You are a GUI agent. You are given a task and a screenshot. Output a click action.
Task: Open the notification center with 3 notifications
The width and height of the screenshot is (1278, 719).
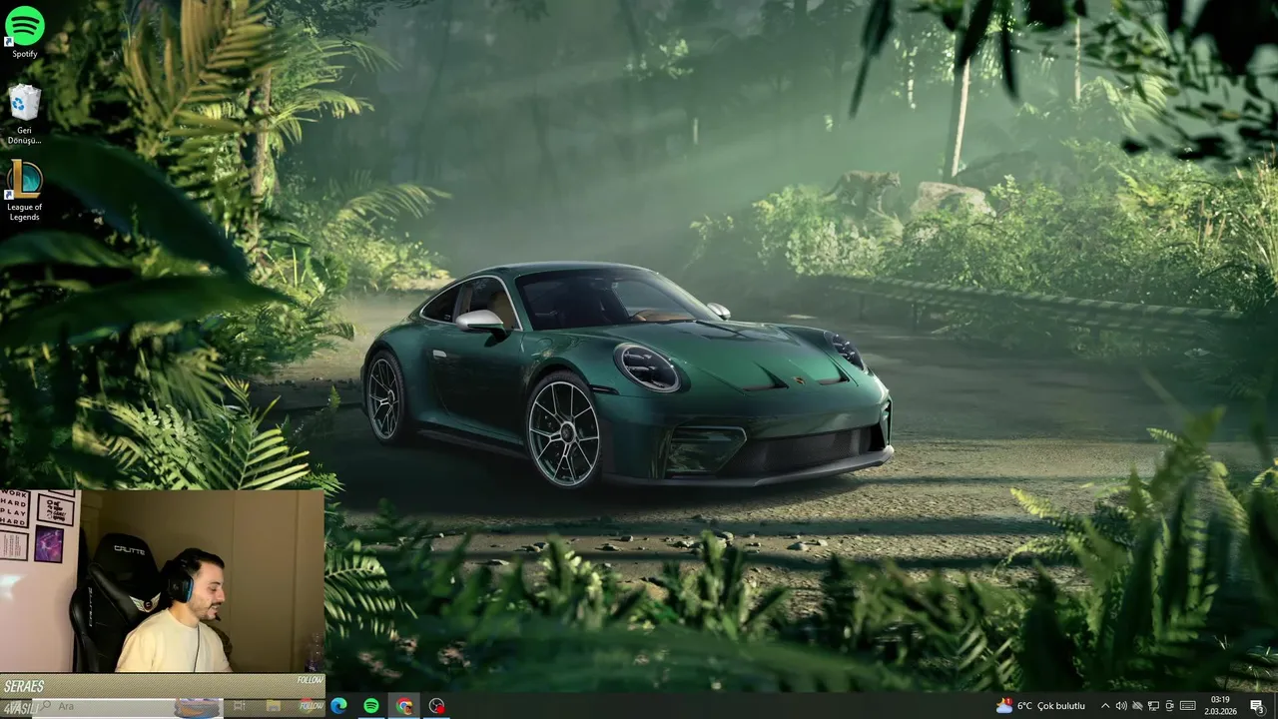1258,706
